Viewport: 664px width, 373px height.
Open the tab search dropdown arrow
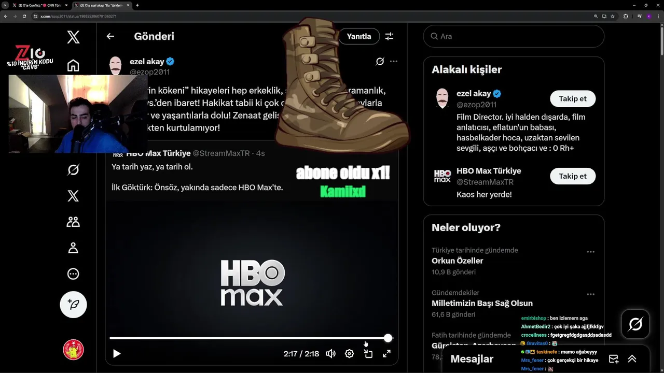[x=5, y=5]
